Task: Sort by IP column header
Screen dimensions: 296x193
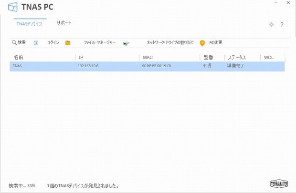Action: tap(81, 58)
